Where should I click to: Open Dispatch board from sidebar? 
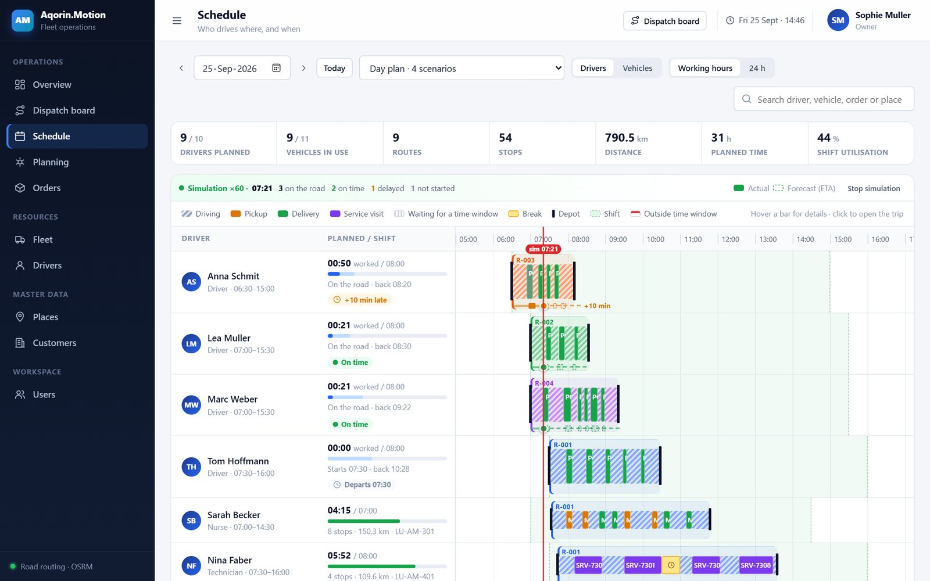(77, 110)
